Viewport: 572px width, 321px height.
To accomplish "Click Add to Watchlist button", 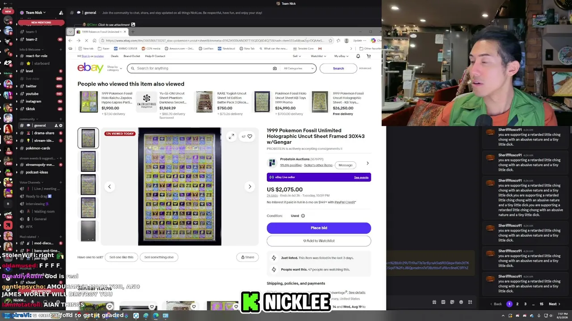I will [x=319, y=241].
